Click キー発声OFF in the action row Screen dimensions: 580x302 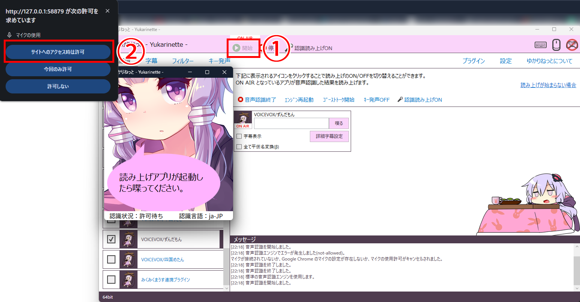pyautogui.click(x=377, y=100)
